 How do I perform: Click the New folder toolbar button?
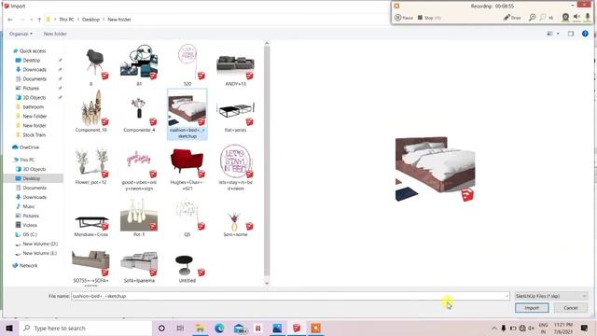tap(55, 34)
